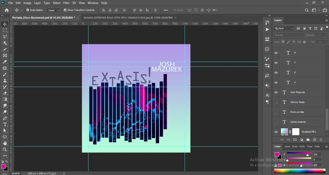Screen dimensions: 329x175
Task: Create a new group folder icon
Action: (x=308, y=140)
